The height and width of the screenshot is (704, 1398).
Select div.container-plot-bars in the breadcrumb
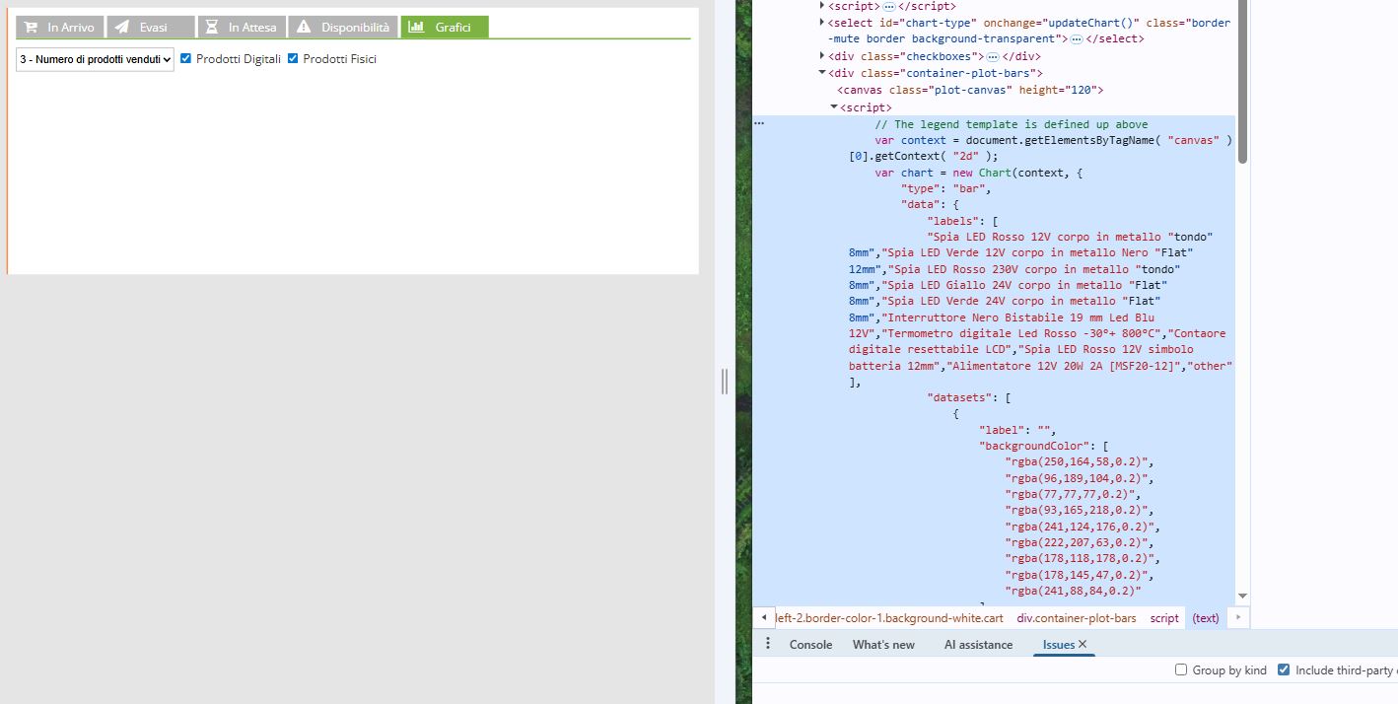click(1076, 618)
